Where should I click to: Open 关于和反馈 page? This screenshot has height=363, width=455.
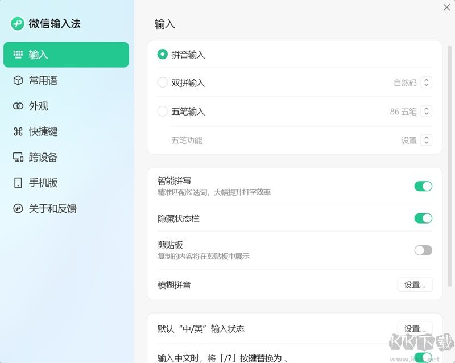(66, 208)
